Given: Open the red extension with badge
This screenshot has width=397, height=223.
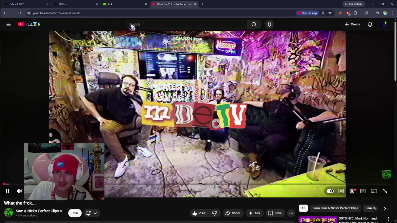Looking at the screenshot, I should (348, 13).
